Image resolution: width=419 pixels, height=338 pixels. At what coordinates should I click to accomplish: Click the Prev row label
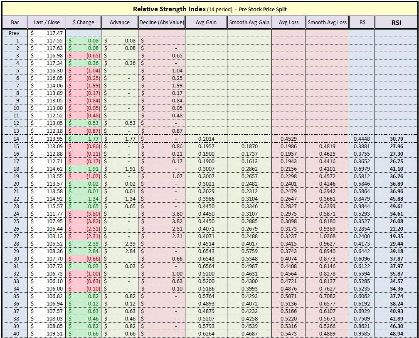click(14, 33)
